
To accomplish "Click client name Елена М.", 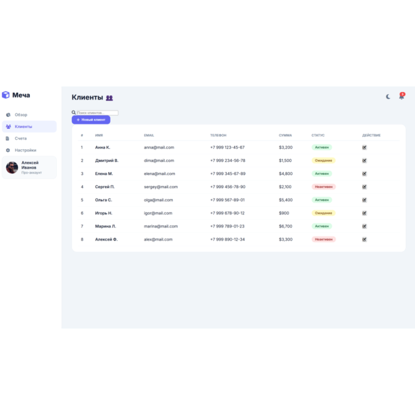I will (x=104, y=174).
